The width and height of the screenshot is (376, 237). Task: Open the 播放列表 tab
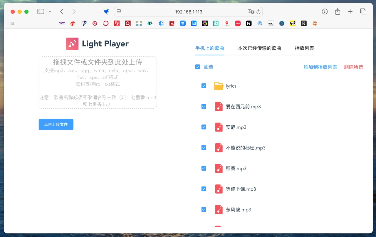304,48
